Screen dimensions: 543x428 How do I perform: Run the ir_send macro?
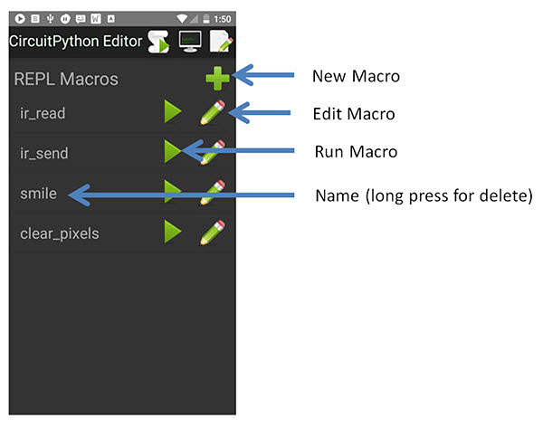pyautogui.click(x=173, y=152)
